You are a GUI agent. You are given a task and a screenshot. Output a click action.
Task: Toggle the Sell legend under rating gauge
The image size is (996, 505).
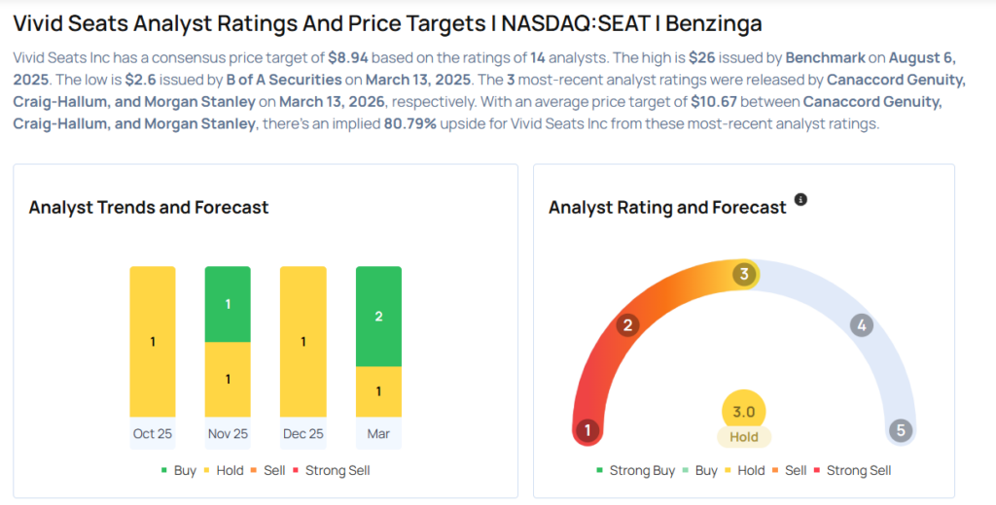pyautogui.click(x=788, y=470)
